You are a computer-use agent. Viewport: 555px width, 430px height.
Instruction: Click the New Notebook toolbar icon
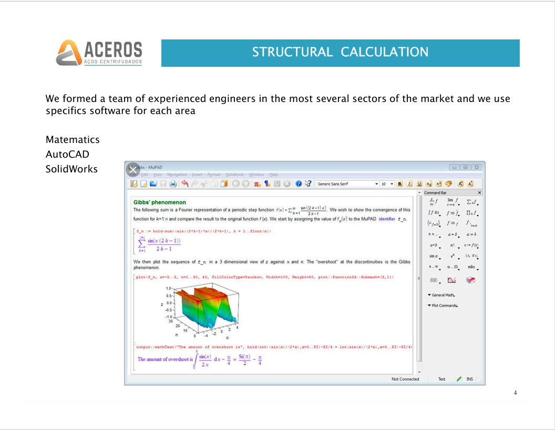(134, 183)
